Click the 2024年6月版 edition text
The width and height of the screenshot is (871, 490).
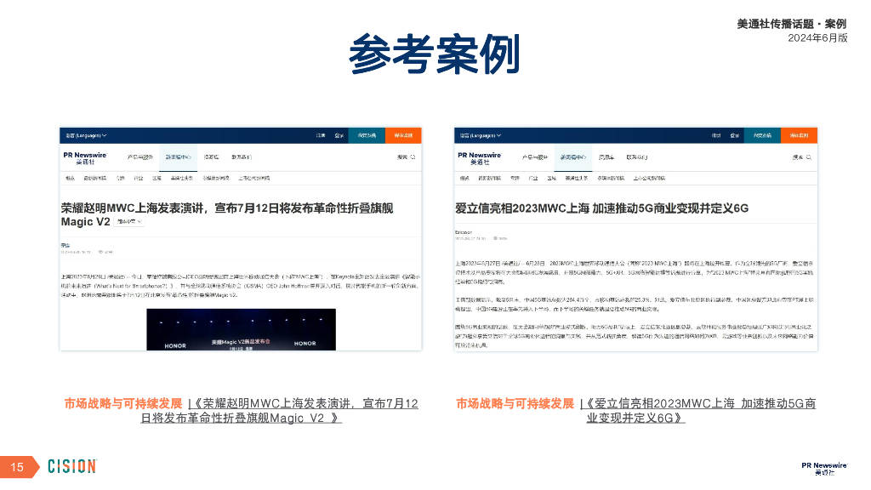point(817,37)
